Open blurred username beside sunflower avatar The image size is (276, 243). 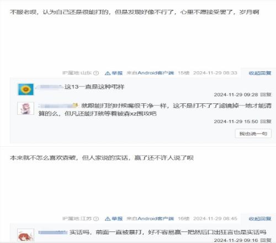coord(50,87)
